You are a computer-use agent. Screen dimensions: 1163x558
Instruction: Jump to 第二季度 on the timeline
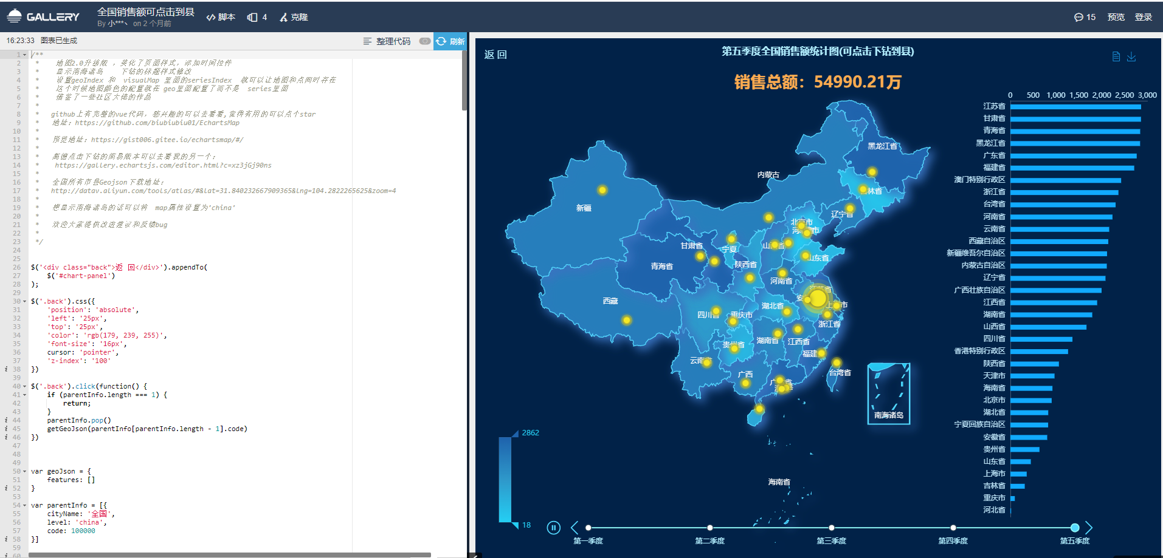709,528
